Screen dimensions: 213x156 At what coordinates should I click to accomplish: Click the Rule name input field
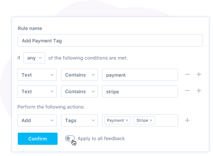coord(110,41)
